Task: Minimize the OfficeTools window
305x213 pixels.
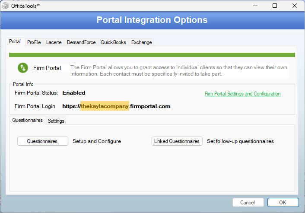Action: 255,6
